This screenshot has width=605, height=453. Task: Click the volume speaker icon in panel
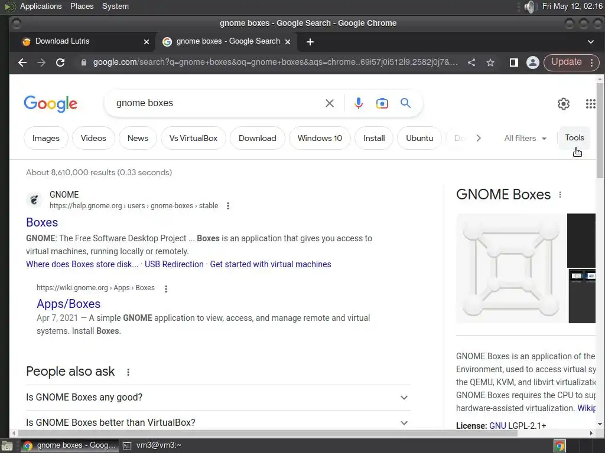530,6
